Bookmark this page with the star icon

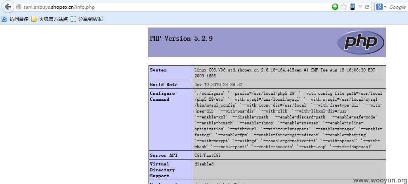click(344, 7)
